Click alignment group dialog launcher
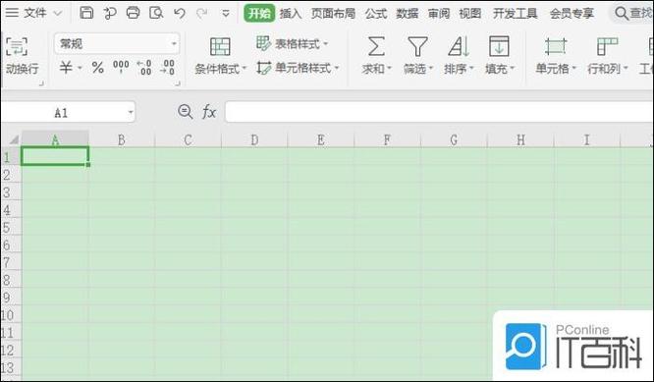The width and height of the screenshot is (654, 382). click(x=41, y=83)
